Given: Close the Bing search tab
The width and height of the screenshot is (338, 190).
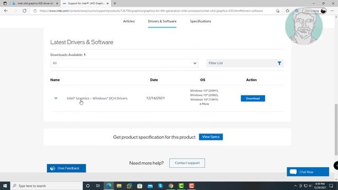Looking at the screenshot, I should pyautogui.click(x=57, y=4).
